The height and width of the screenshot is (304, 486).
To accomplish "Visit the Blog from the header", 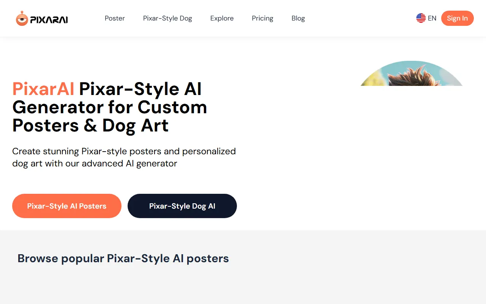I will [x=298, y=18].
